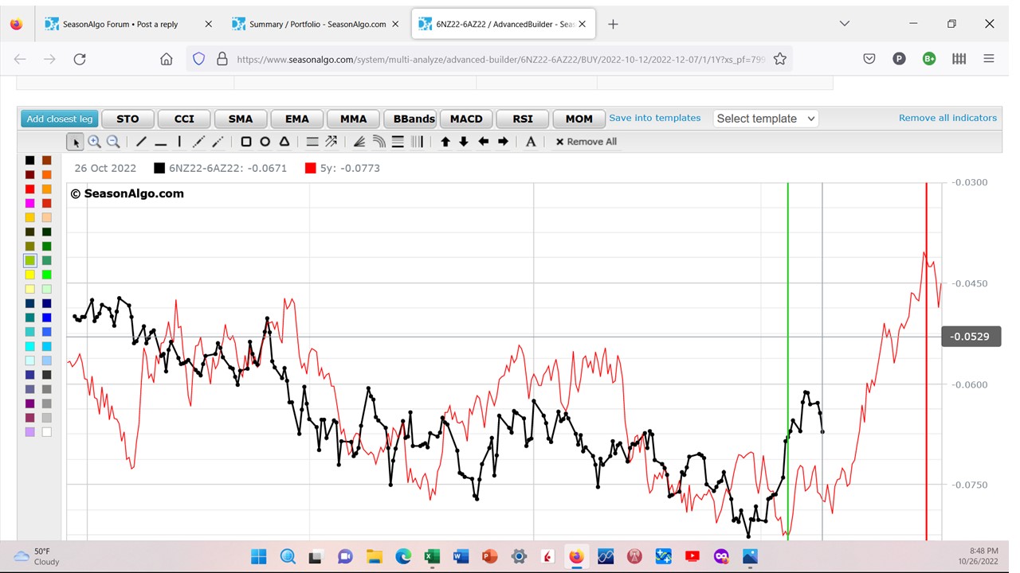The width and height of the screenshot is (1020, 573).
Task: Select the Fibonacci arcs tool
Action: (x=379, y=142)
